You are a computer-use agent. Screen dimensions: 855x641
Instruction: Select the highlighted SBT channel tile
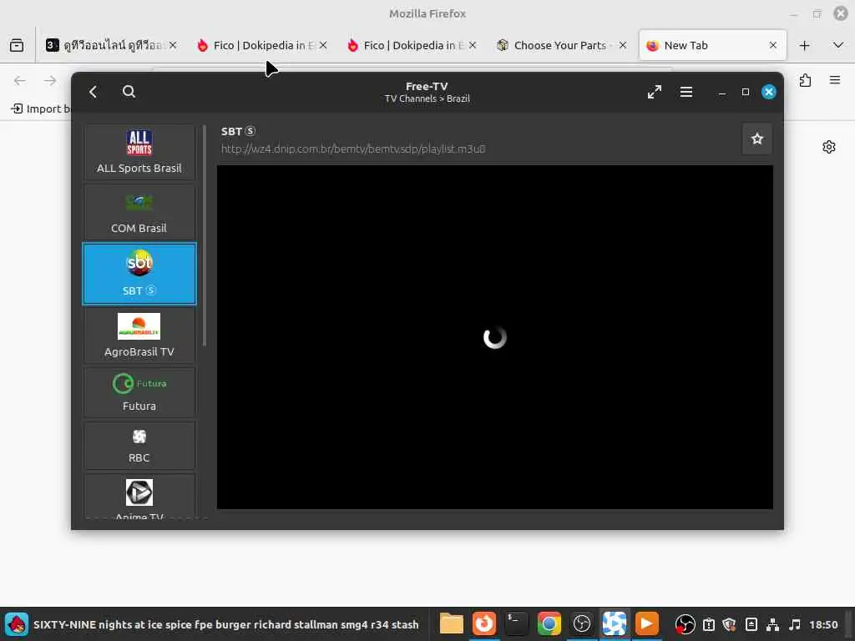pos(139,274)
